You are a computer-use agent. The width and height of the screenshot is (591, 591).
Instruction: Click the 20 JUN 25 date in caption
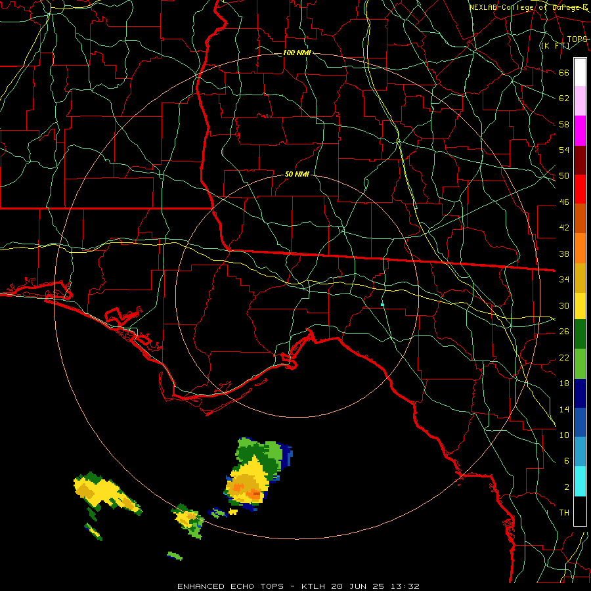(358, 586)
